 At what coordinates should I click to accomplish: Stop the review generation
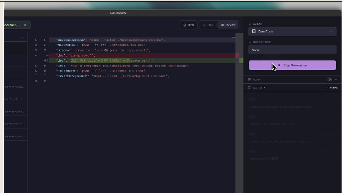tap(292, 65)
